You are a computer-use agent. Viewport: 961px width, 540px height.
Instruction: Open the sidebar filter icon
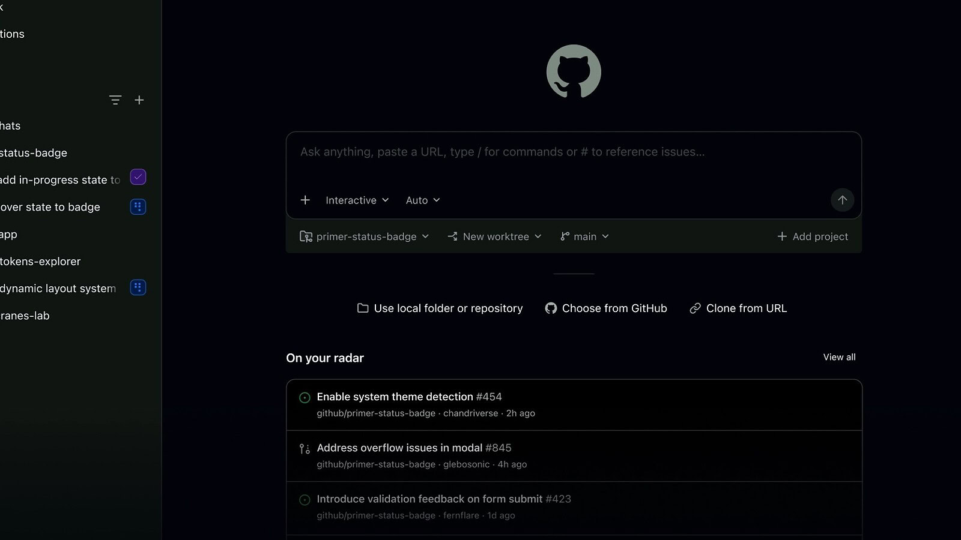coord(115,100)
